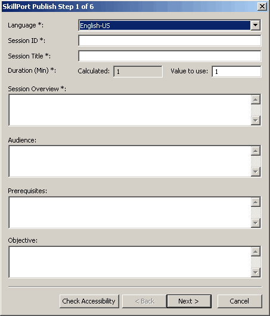The image size is (270, 316).
Task: Click the Prerequisites label
Action: point(27,191)
